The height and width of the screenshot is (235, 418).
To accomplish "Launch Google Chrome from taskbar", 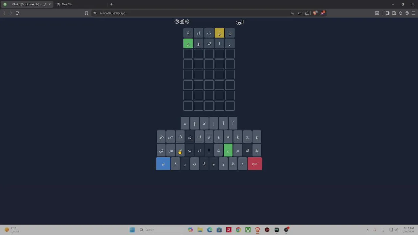I will (x=238, y=230).
